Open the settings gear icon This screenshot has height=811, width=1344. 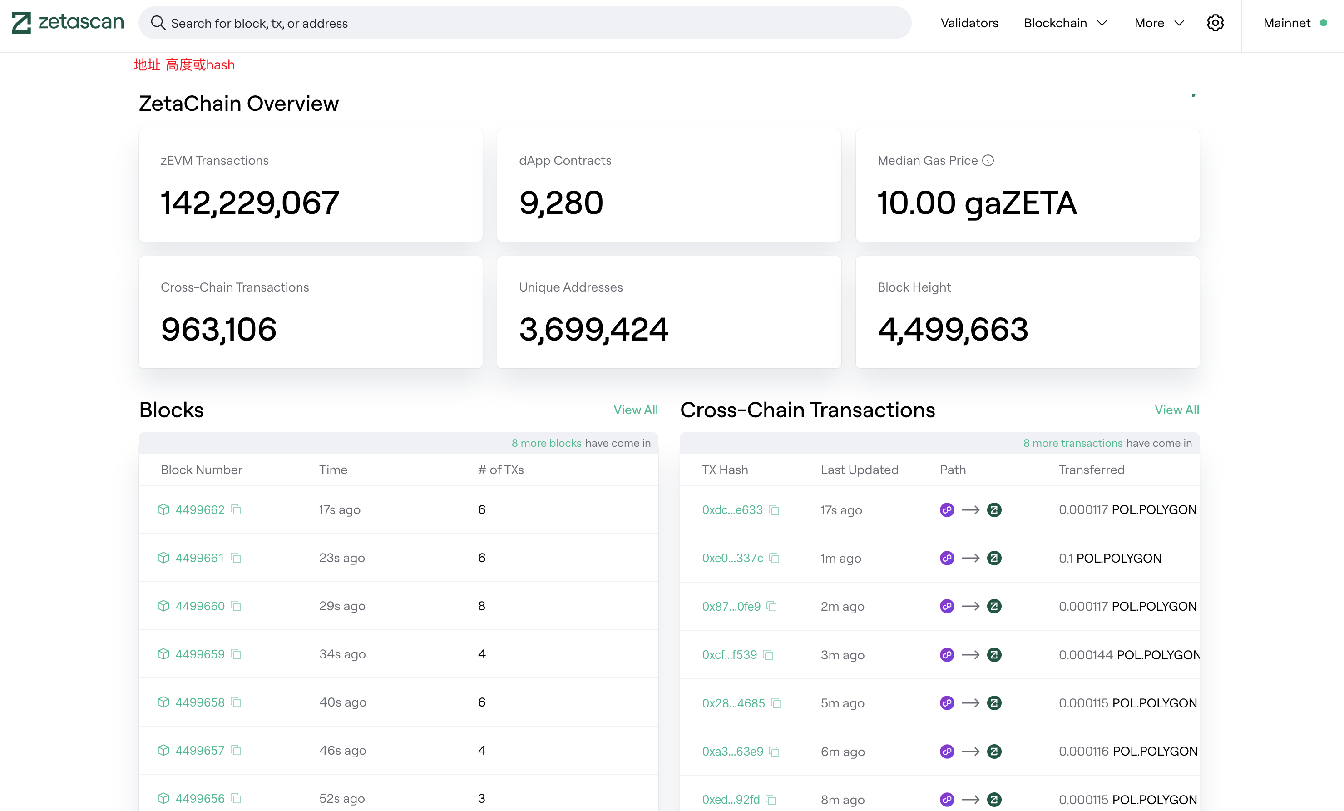click(1215, 23)
